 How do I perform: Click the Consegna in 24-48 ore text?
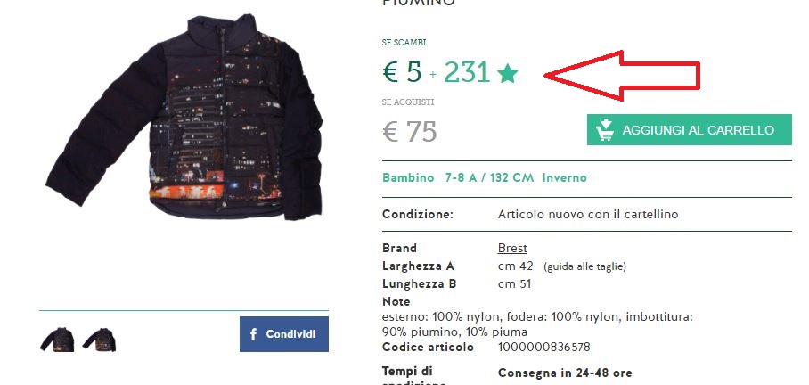[565, 373]
